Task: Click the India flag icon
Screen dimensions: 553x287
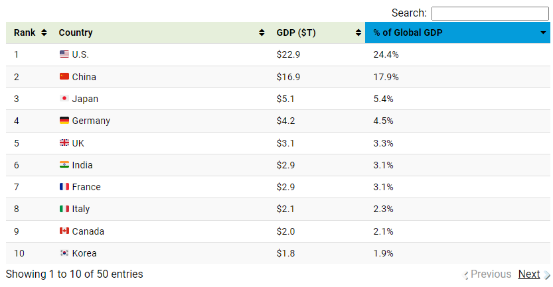Action: (64, 165)
